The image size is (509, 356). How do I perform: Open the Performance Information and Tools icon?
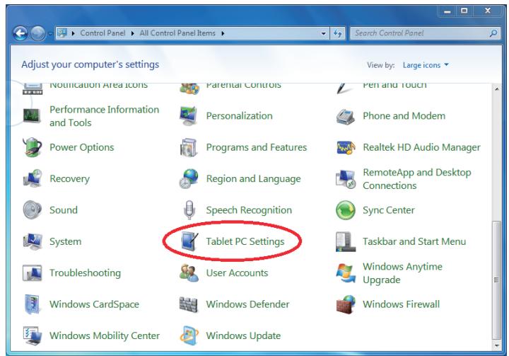click(32, 116)
